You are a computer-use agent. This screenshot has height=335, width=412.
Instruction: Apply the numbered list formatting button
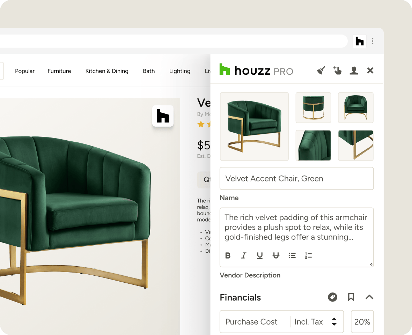click(x=308, y=255)
